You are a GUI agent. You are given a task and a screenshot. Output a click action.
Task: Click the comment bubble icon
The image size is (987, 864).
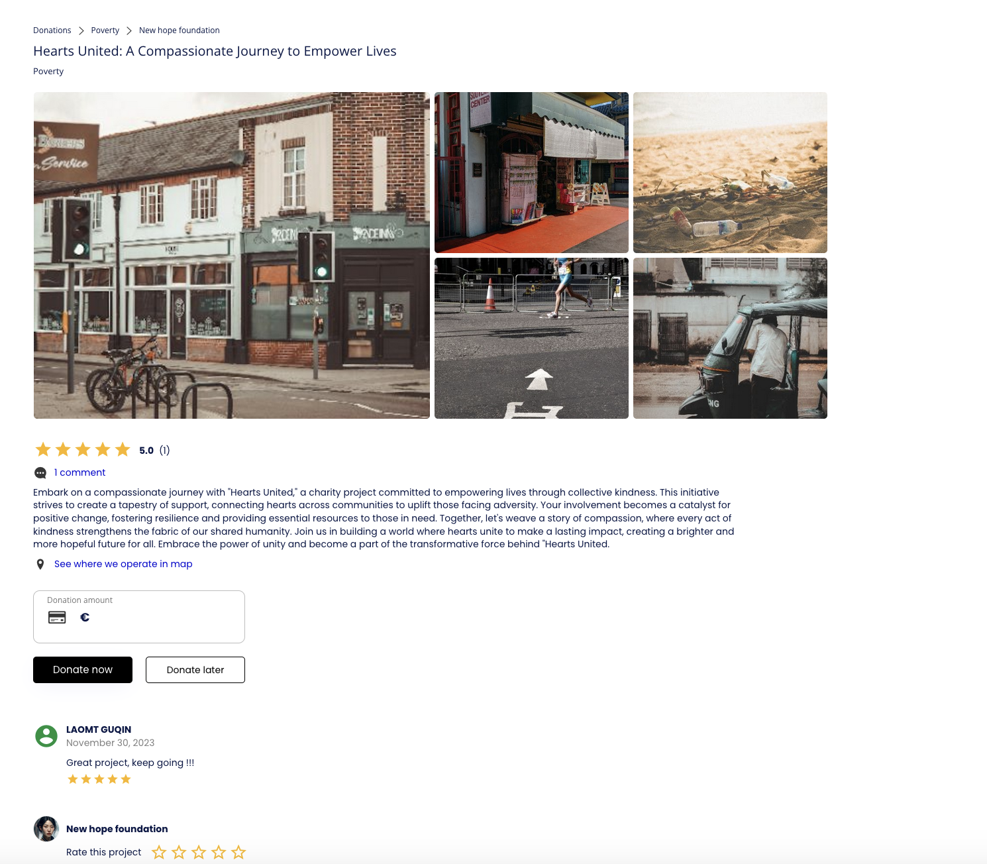tap(40, 473)
